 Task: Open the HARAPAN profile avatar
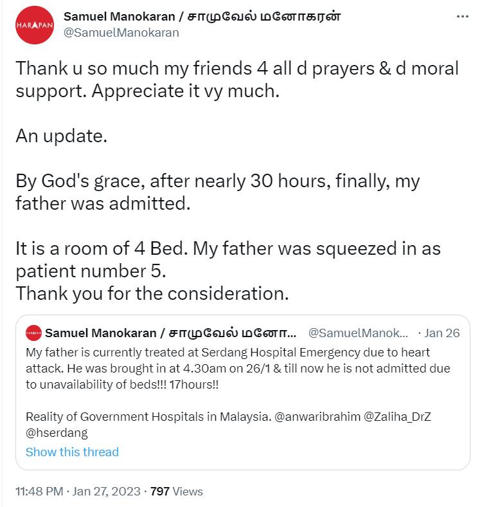(35, 25)
